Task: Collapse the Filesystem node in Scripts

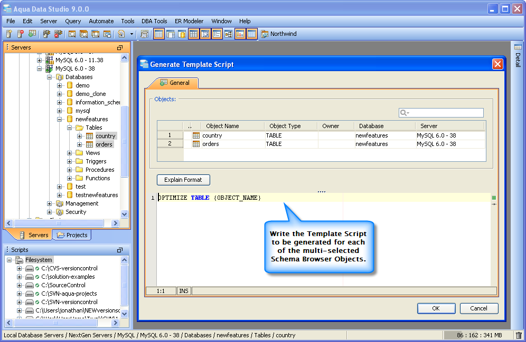Action: coord(9,260)
